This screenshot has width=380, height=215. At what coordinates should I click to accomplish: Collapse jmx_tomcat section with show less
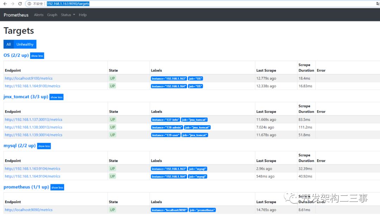(56, 97)
